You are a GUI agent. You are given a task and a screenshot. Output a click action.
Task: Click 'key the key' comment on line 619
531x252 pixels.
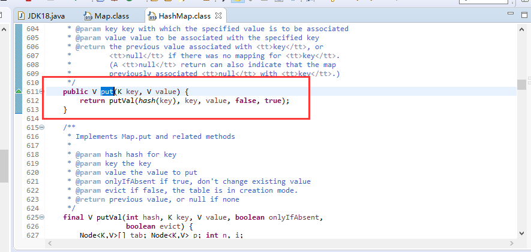128,163
